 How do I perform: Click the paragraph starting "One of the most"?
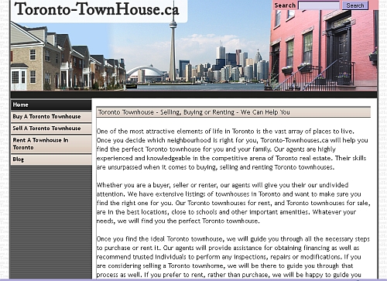(232, 149)
